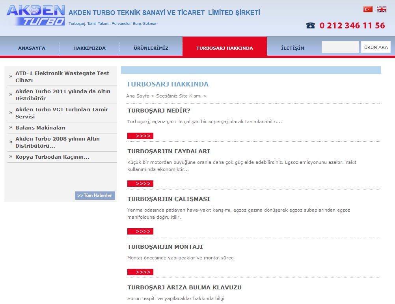Open Kopya Turbodan Kaçının link
The image size is (395, 304).
52,157
